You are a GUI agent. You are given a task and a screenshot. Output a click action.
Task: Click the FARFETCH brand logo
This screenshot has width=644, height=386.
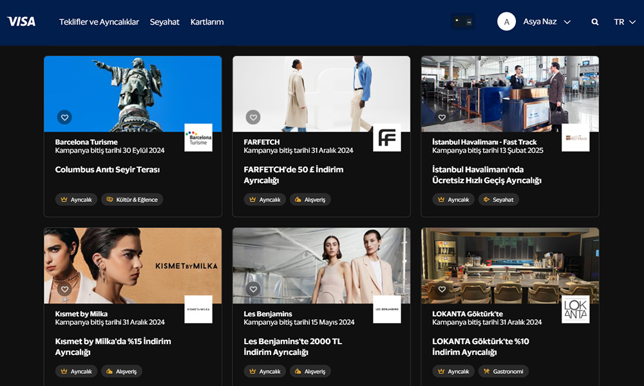coord(386,138)
